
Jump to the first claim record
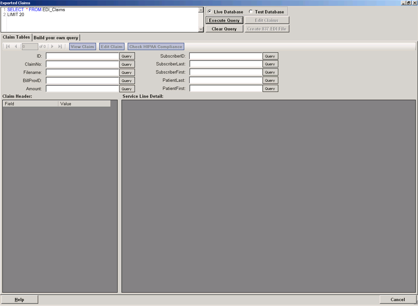click(7, 46)
